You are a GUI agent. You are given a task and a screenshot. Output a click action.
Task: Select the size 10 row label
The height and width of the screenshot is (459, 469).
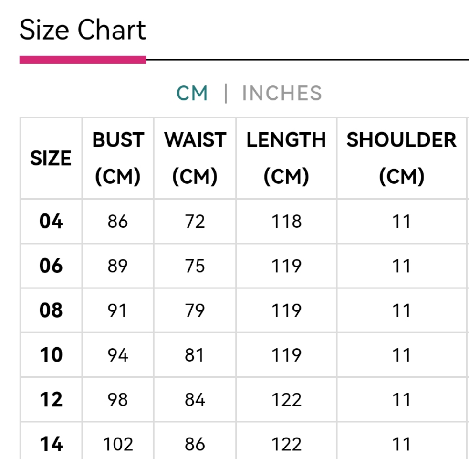click(x=51, y=355)
